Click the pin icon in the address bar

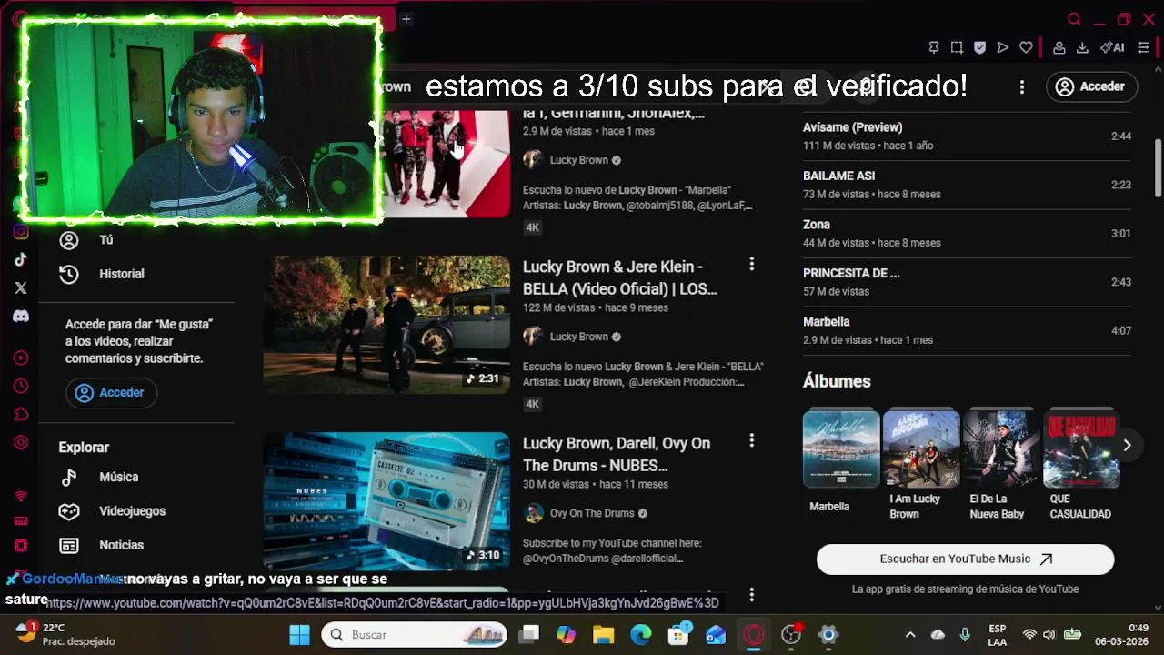[x=933, y=47]
